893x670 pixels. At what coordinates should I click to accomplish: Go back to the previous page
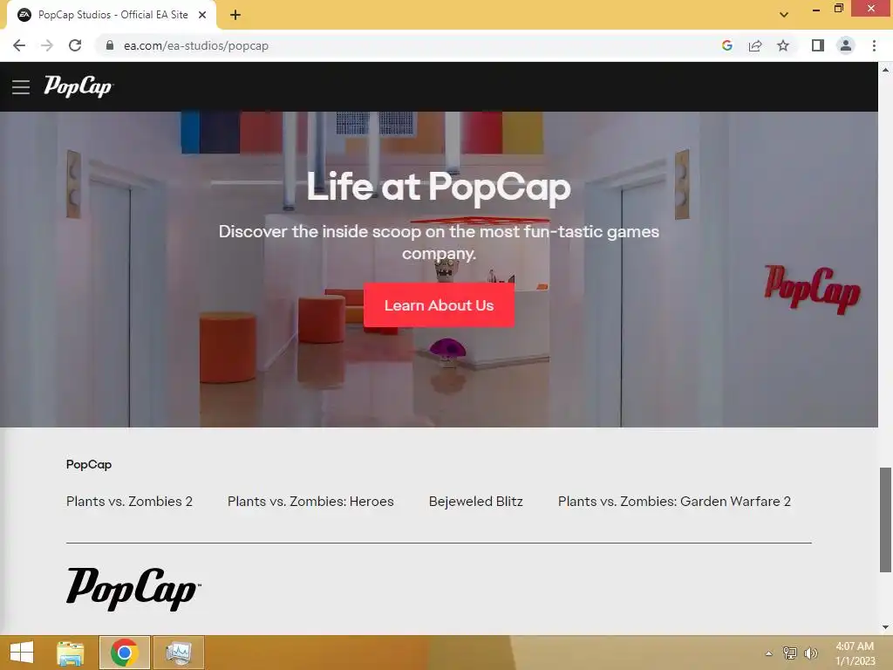pyautogui.click(x=19, y=45)
